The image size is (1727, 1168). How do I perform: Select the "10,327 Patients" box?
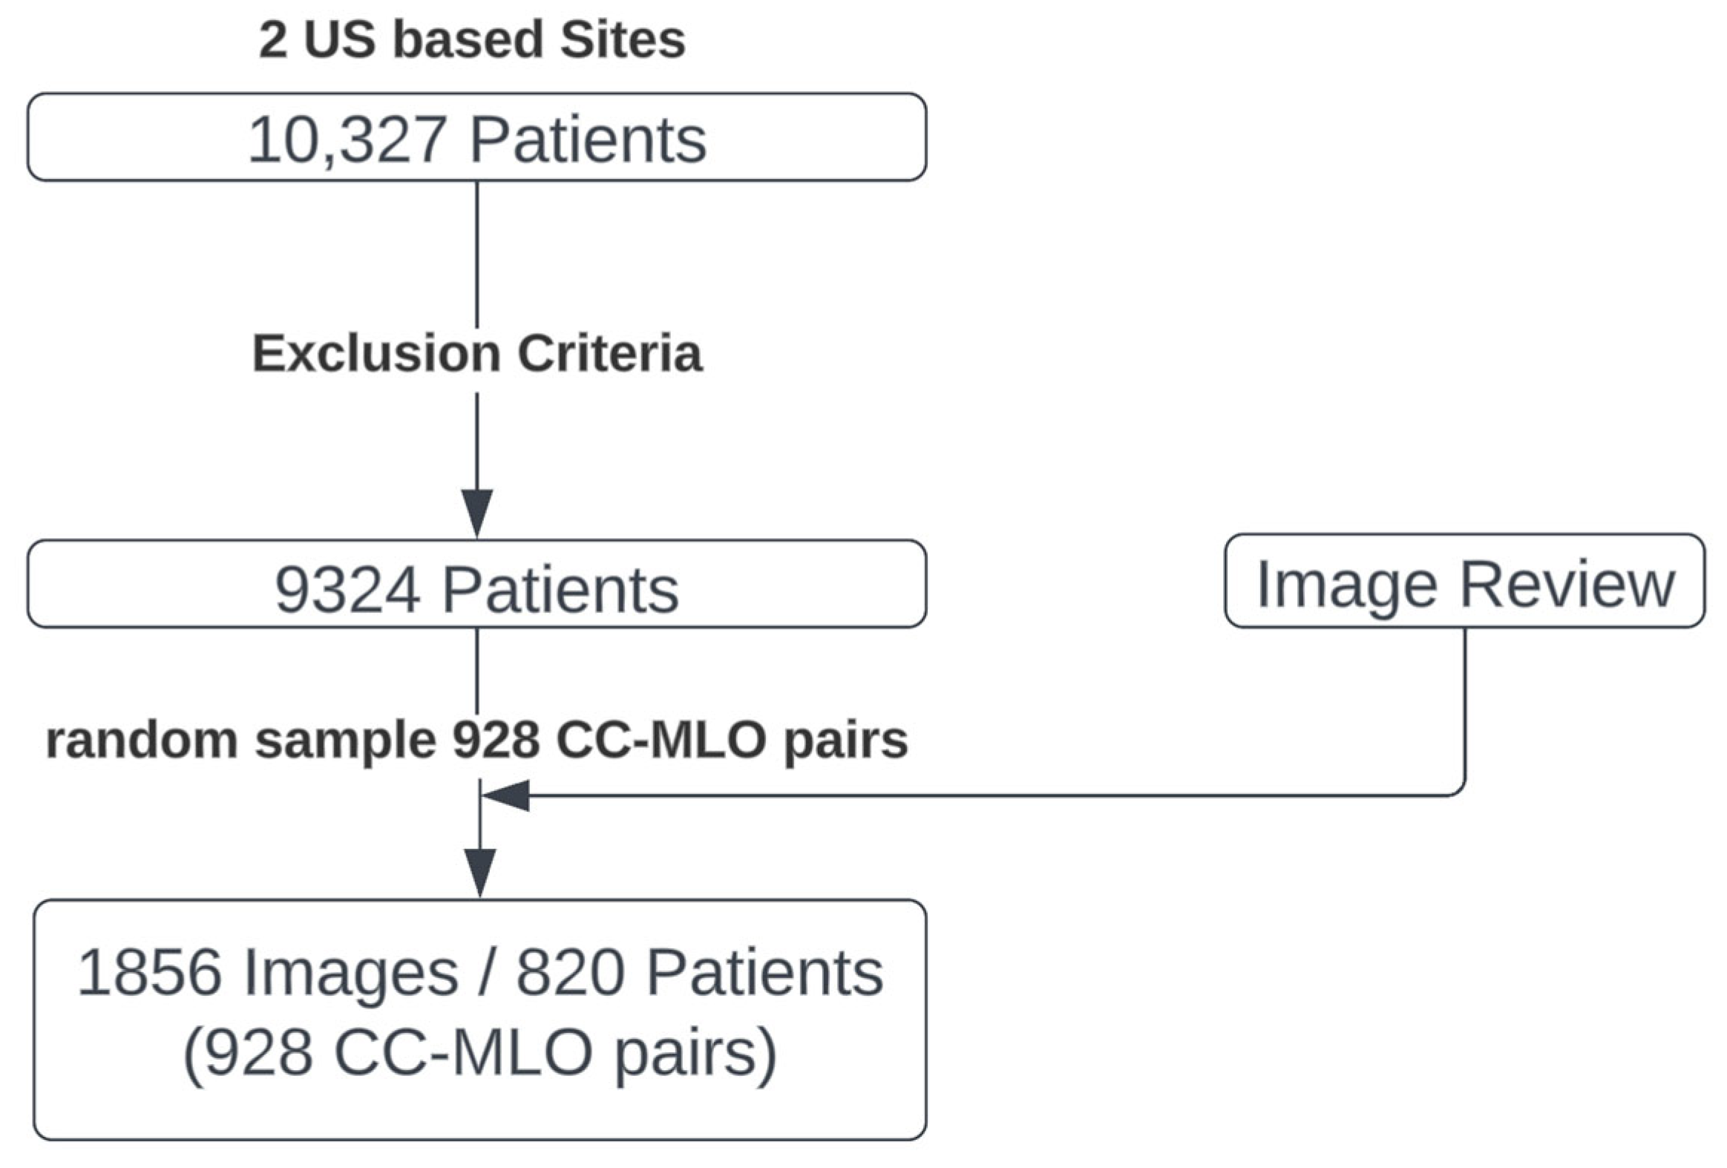pos(476,137)
